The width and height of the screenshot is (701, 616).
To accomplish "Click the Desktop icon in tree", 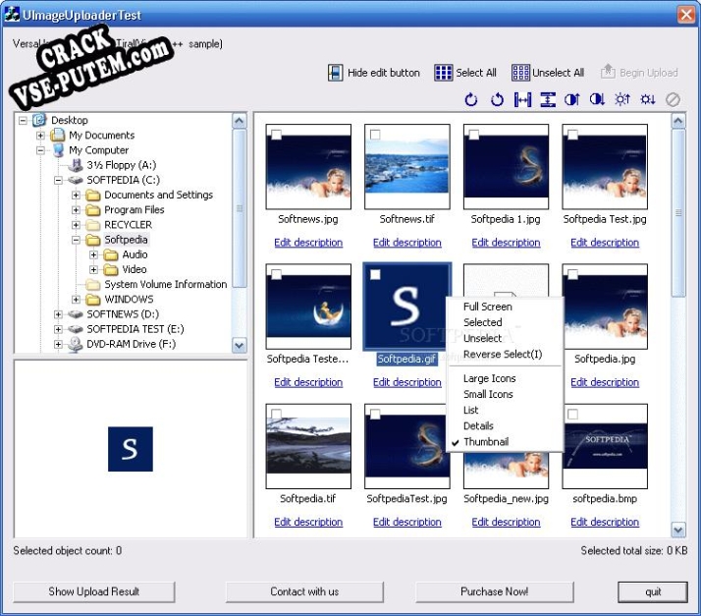I will (x=40, y=120).
